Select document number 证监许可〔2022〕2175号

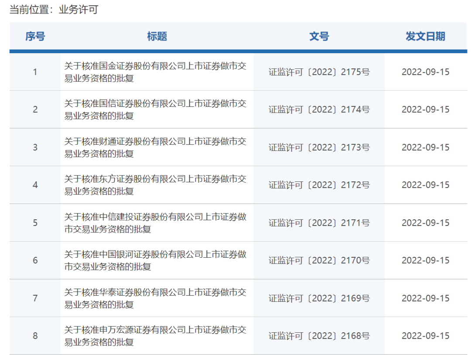[319, 72]
